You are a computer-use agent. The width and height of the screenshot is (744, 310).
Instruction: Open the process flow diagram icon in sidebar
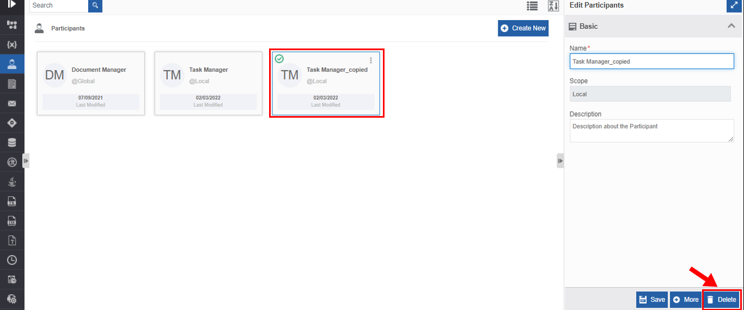(x=11, y=25)
